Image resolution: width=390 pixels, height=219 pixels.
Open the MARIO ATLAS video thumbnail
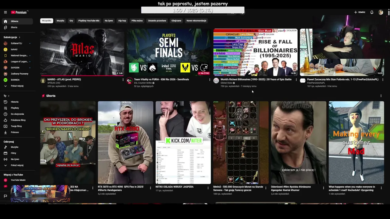tap(82, 52)
